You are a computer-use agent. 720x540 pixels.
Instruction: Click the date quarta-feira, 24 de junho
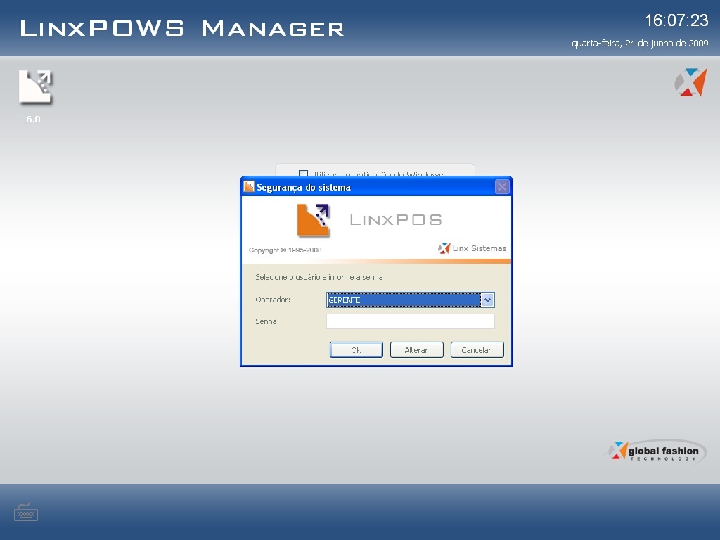(x=640, y=43)
